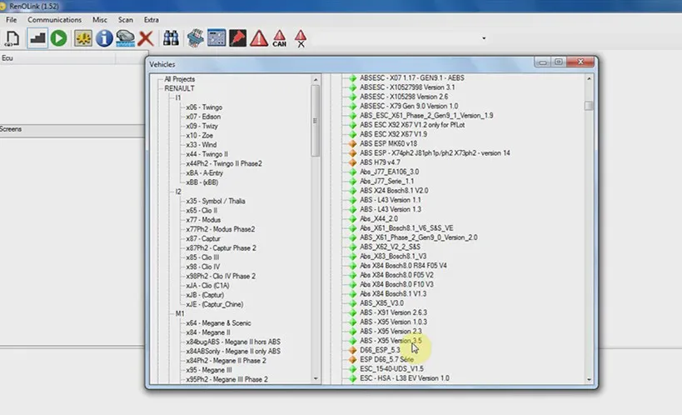Click green diamond icon beside Abs_X44_2.0
Image resolution: width=682 pixels, height=415 pixels.
[x=352, y=218]
